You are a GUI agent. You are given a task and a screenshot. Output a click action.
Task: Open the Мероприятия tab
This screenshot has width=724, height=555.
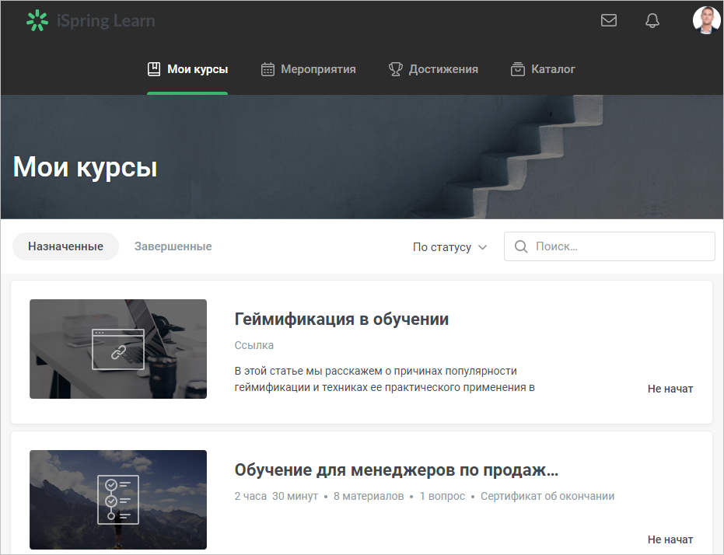pos(309,69)
